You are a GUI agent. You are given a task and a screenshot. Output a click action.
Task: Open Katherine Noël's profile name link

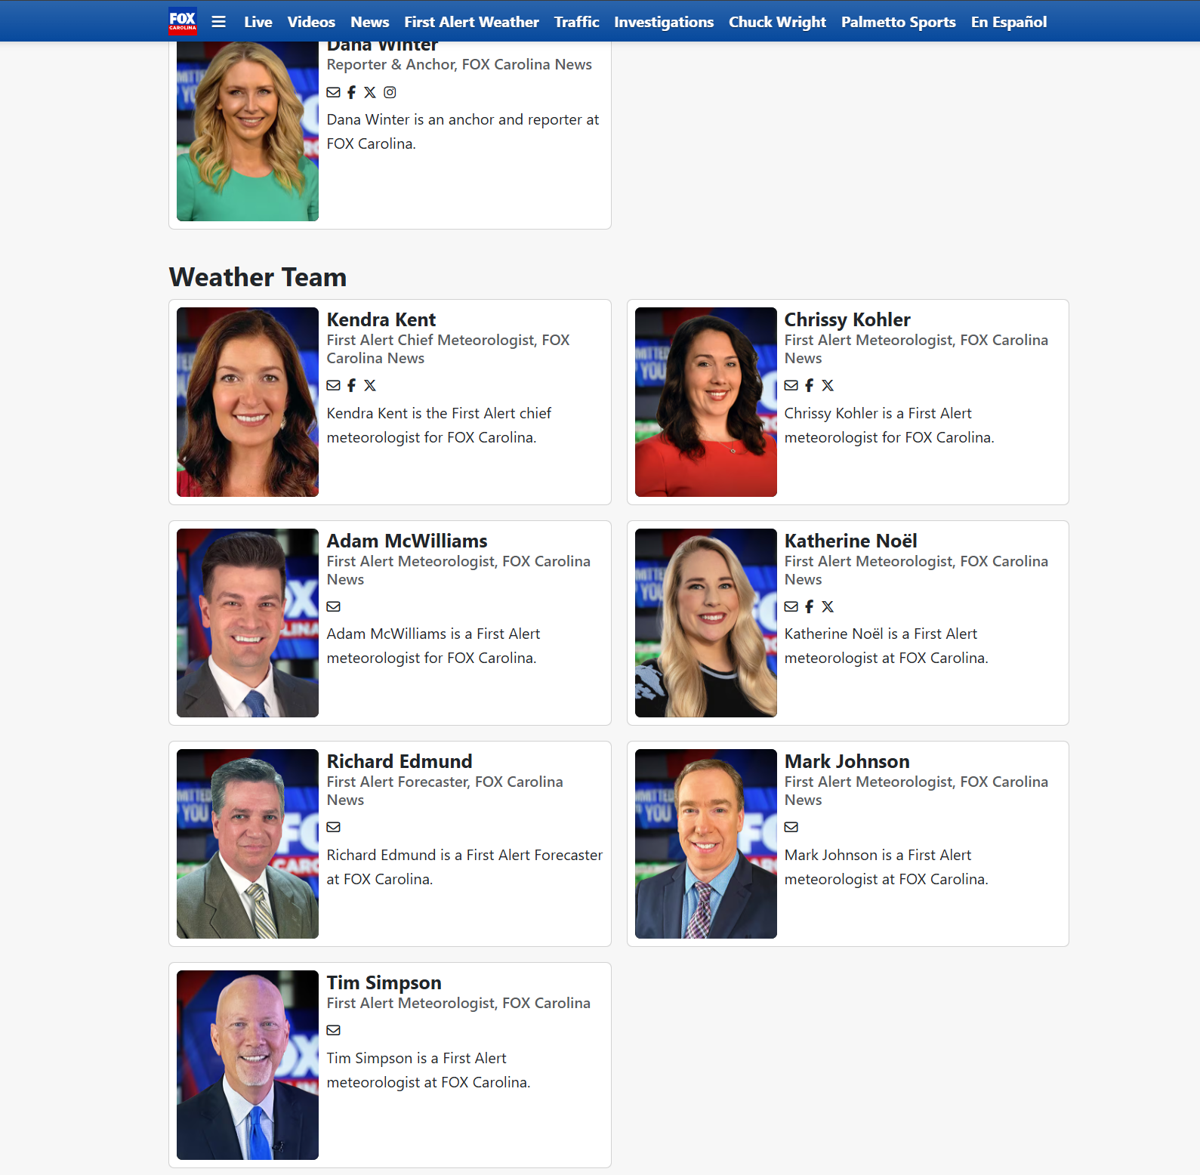coord(851,541)
